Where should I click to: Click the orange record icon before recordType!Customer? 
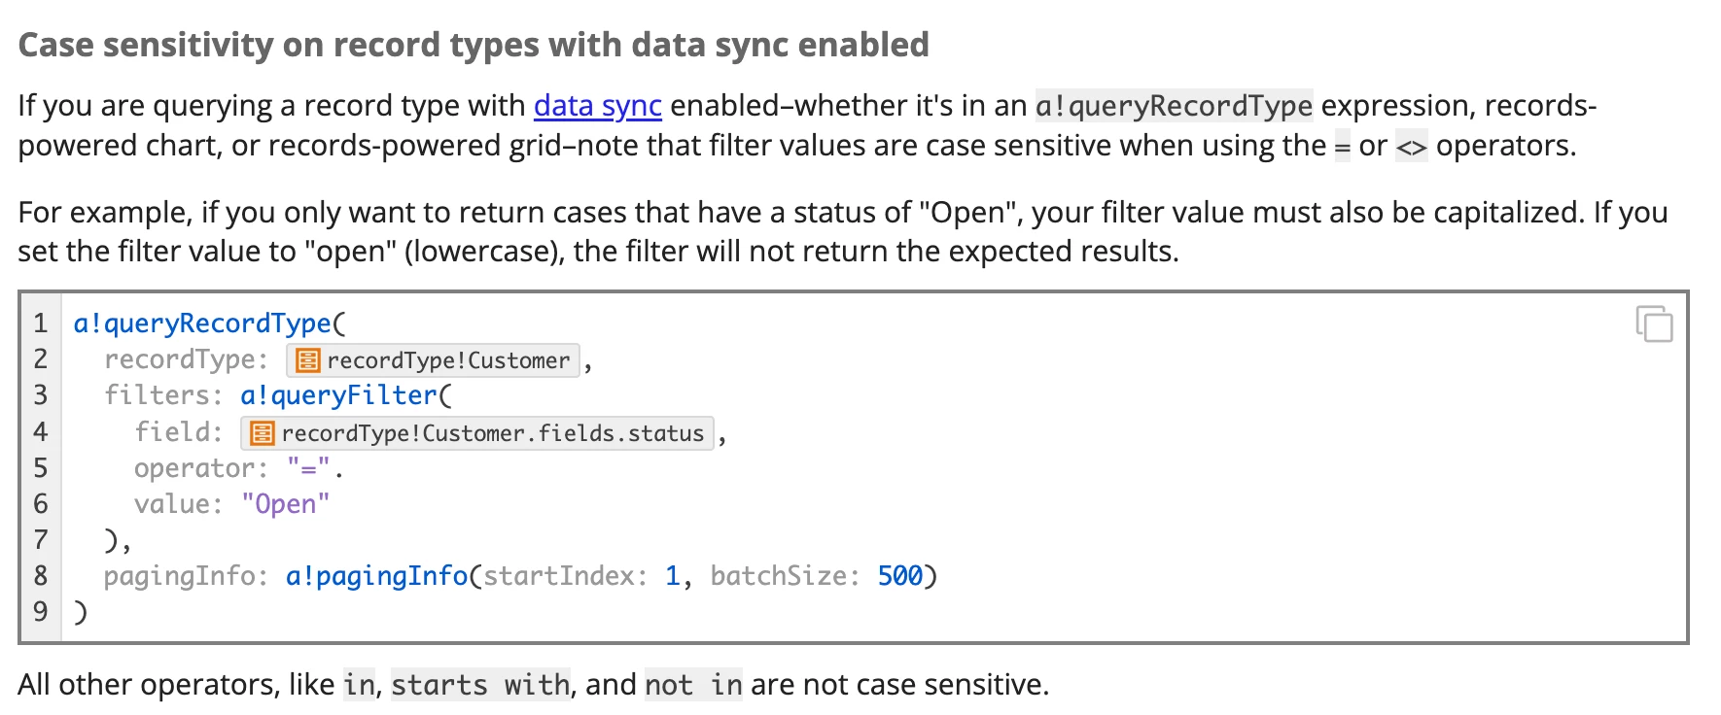point(307,360)
